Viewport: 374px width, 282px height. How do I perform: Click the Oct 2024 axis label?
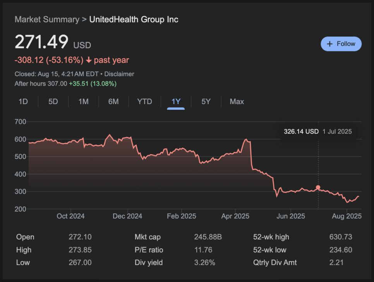point(70,216)
